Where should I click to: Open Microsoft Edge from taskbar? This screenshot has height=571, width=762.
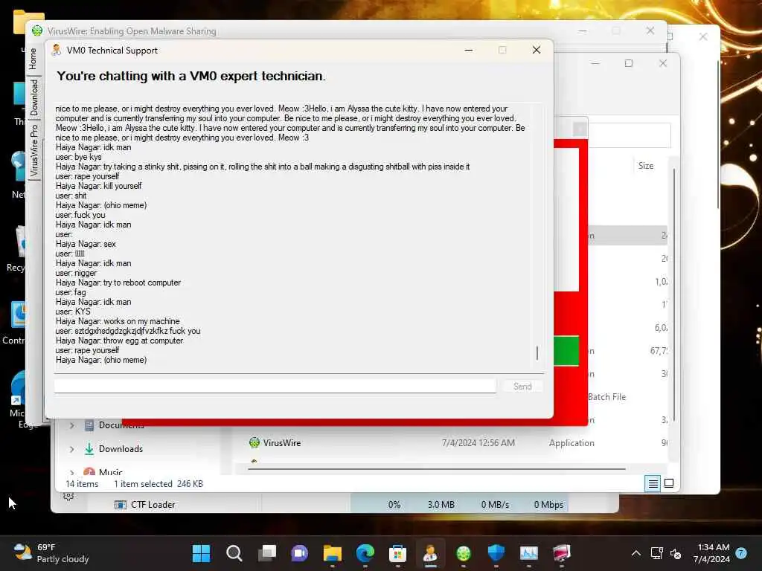[365, 552]
